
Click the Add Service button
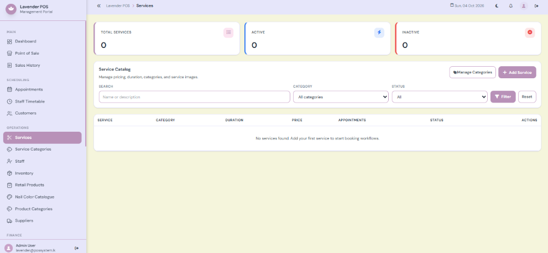[x=517, y=73]
